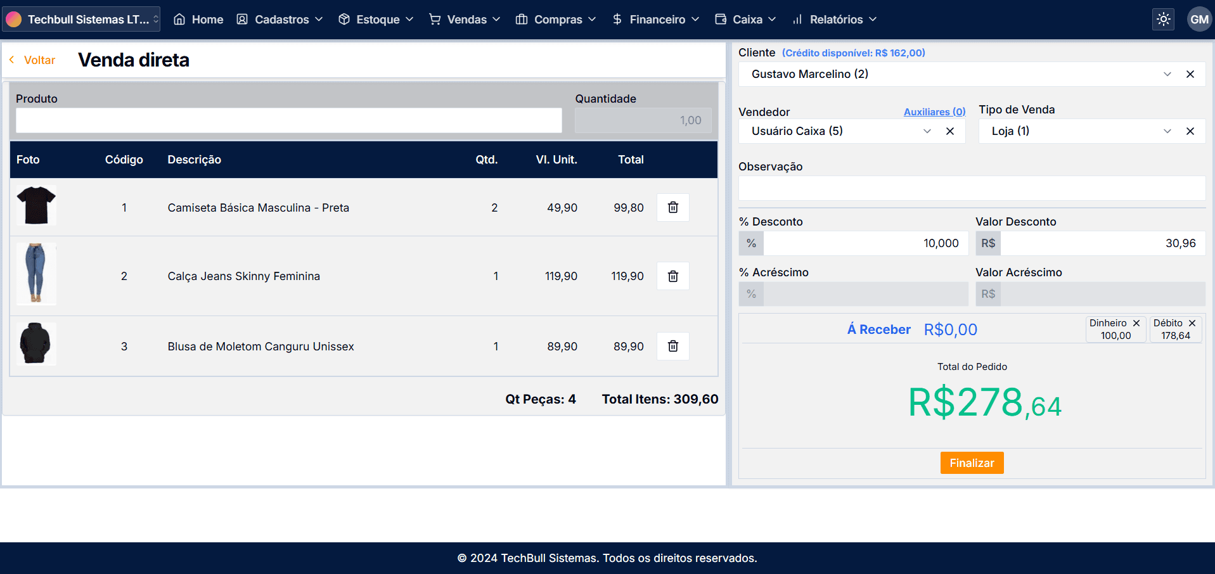The image size is (1215, 574).
Task: Expand the Cliente dropdown list
Action: click(x=1167, y=74)
